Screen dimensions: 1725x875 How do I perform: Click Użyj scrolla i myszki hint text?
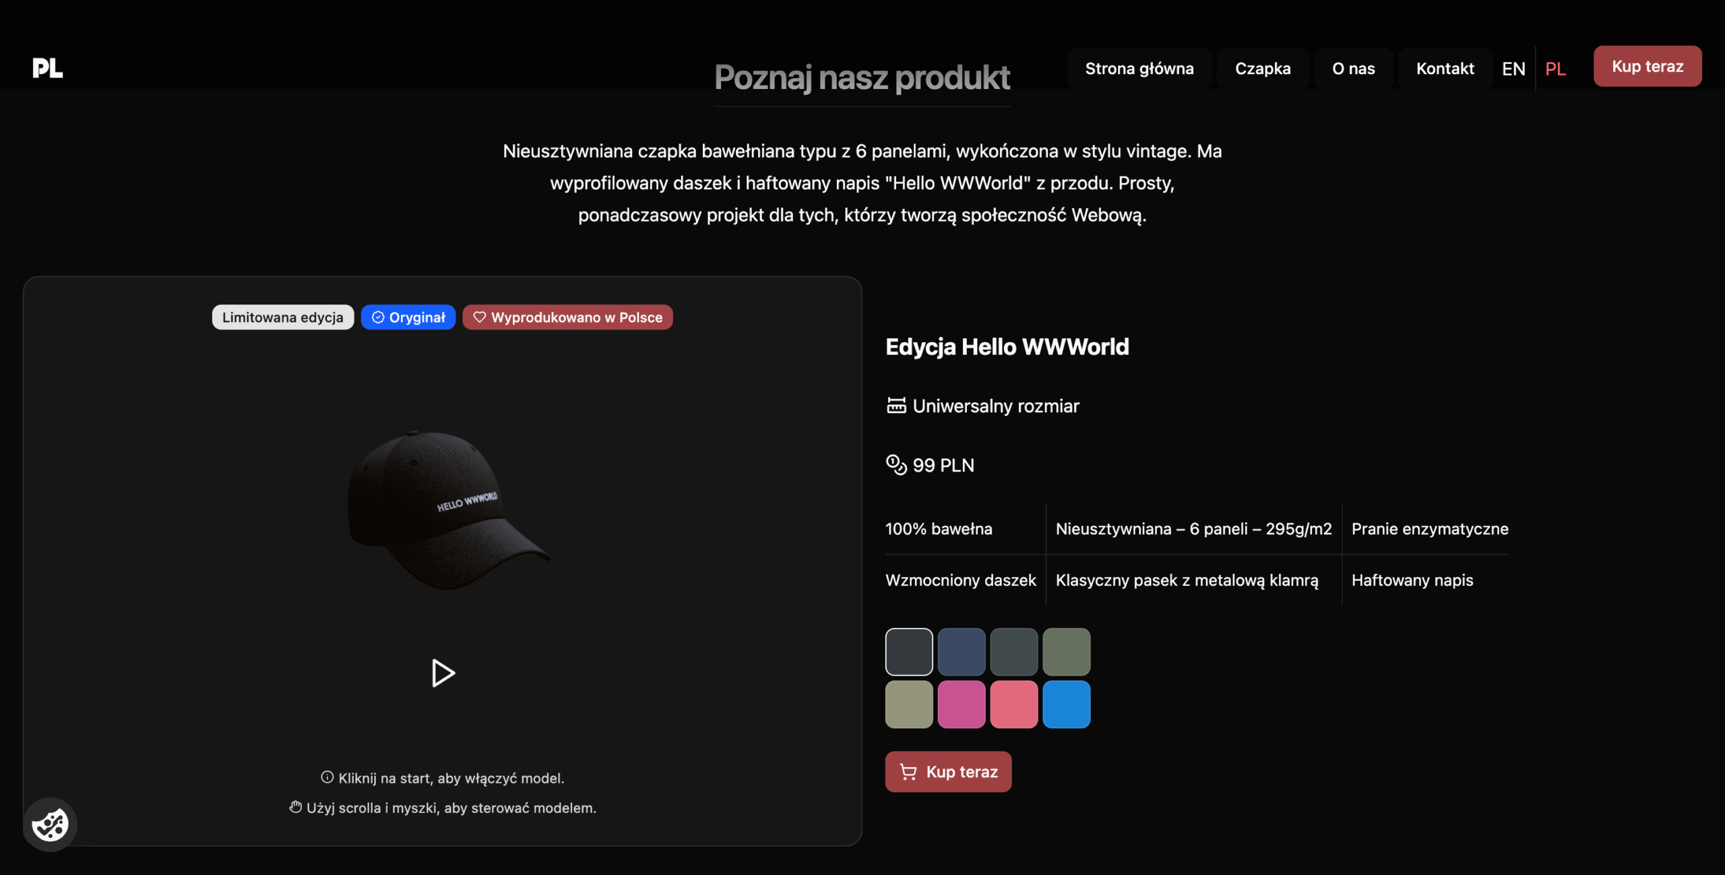(x=451, y=808)
